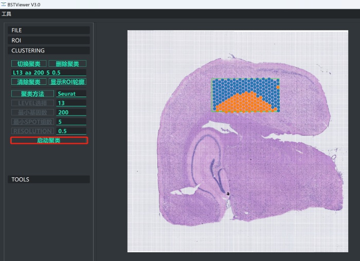Click the 最小SPOT组数 field showing 5

(71, 122)
